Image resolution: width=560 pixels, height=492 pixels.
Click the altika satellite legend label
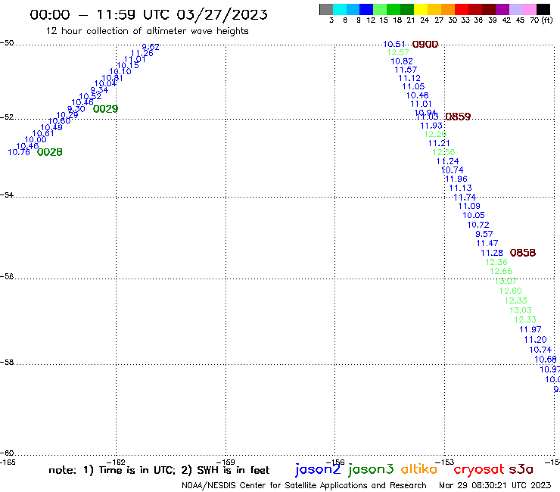pyautogui.click(x=419, y=469)
